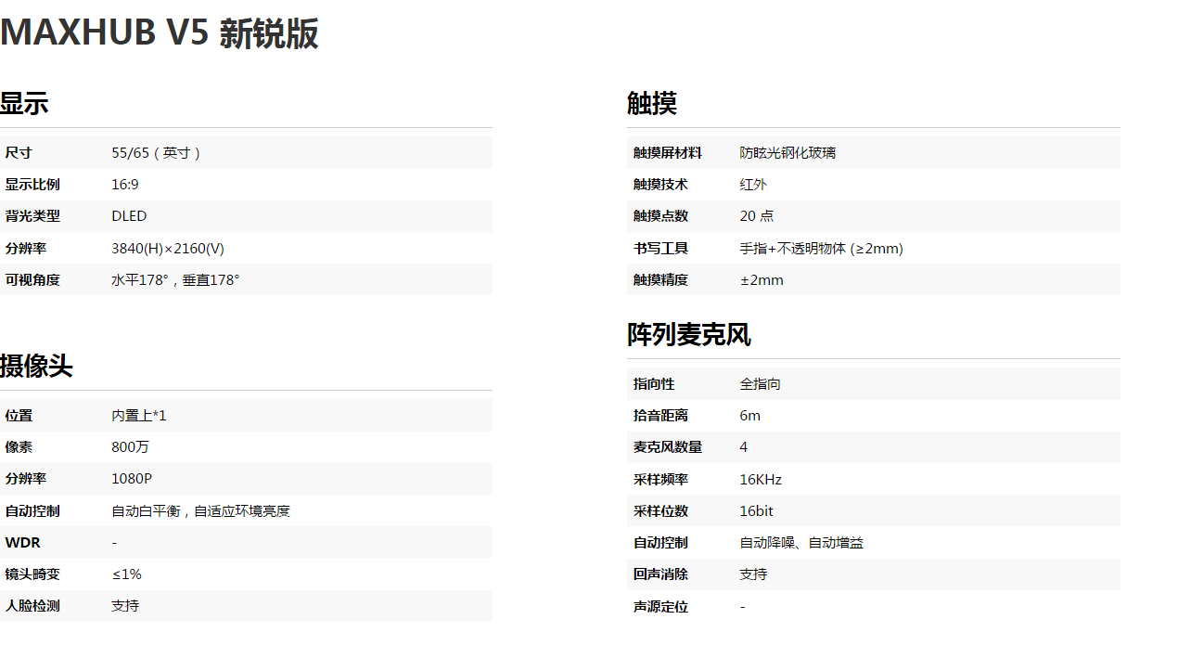Screen dimensions: 1178x645
Task: Click the 可视角度 row label
Action: pos(32,279)
